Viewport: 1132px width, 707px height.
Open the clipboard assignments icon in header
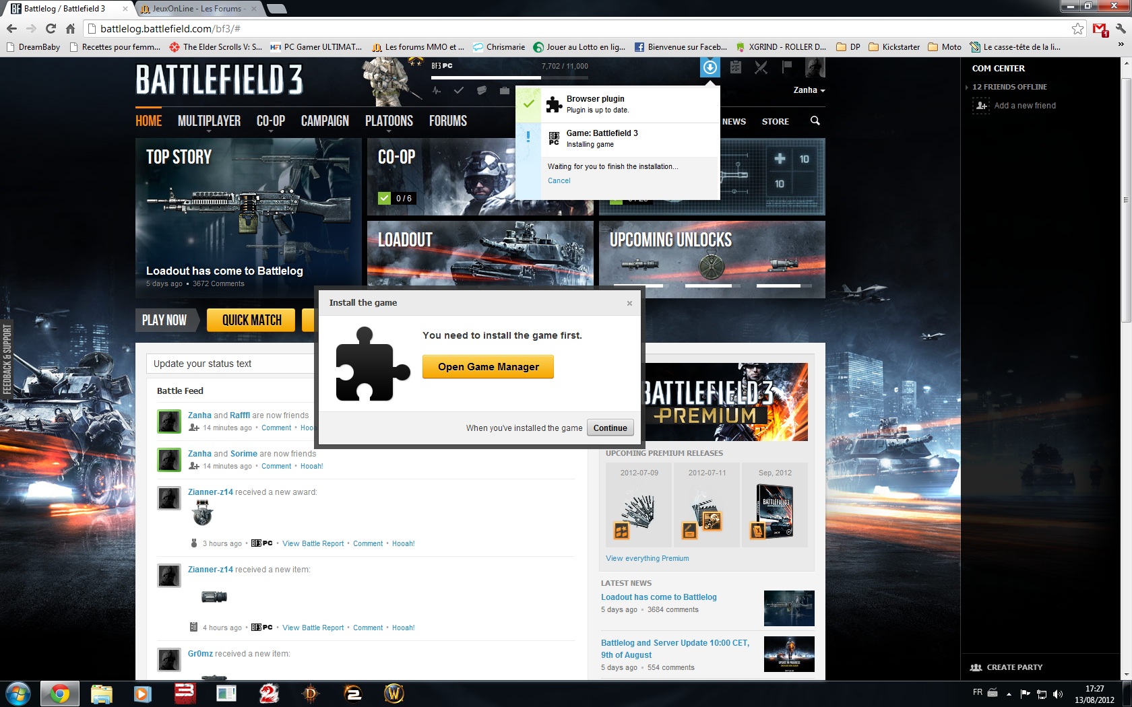[x=736, y=67]
